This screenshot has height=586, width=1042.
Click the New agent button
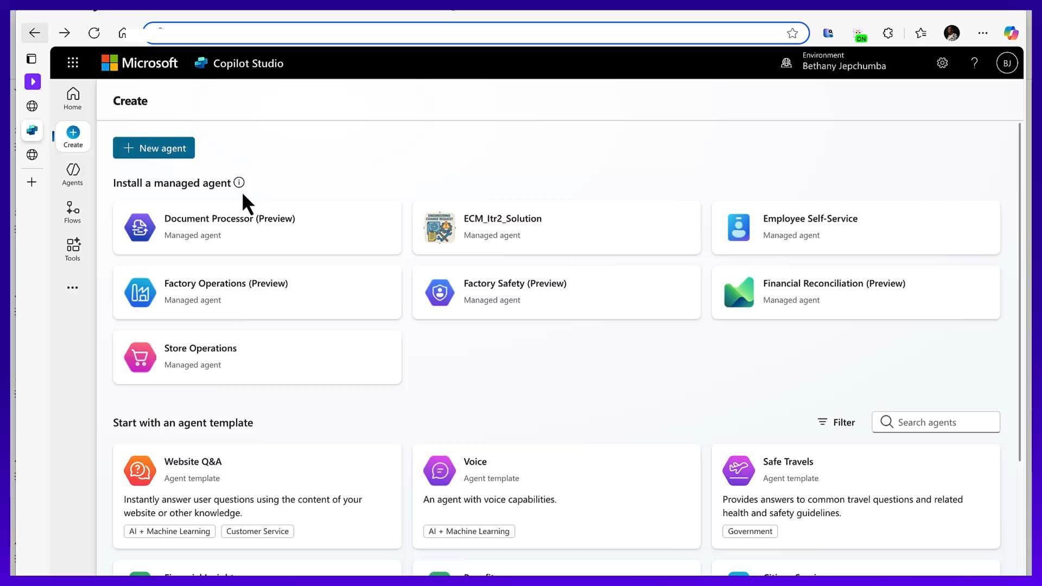[x=154, y=148]
